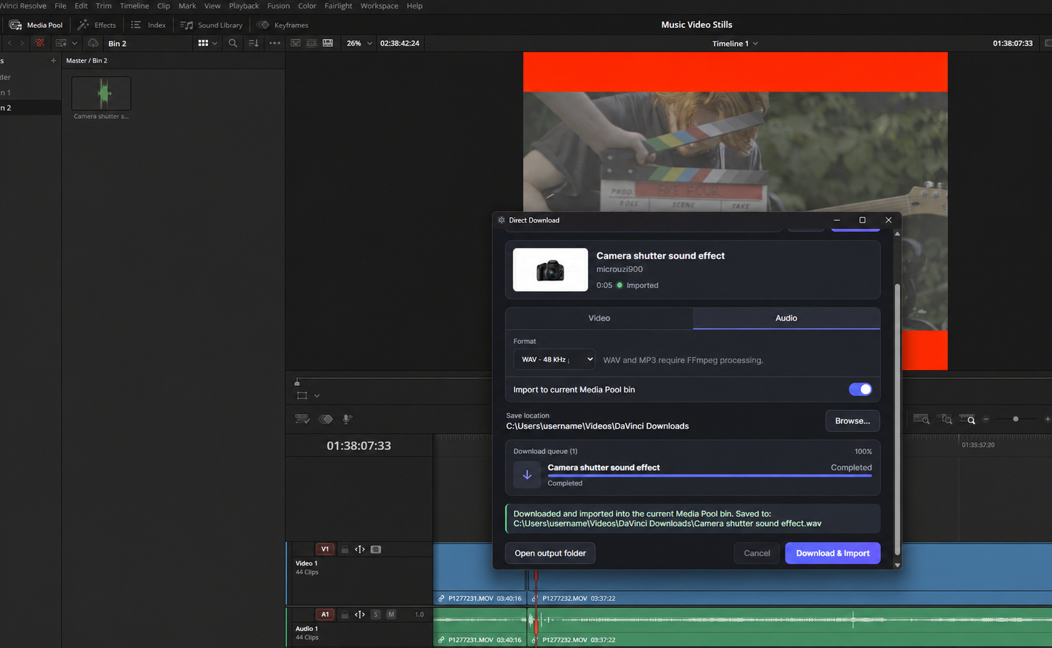
Task: Solo the Audio 1 track
Action: point(376,614)
